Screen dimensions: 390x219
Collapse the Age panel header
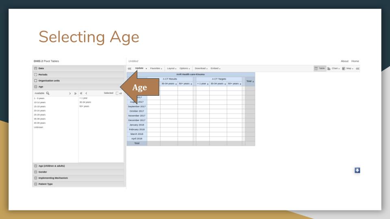[x=78, y=87]
